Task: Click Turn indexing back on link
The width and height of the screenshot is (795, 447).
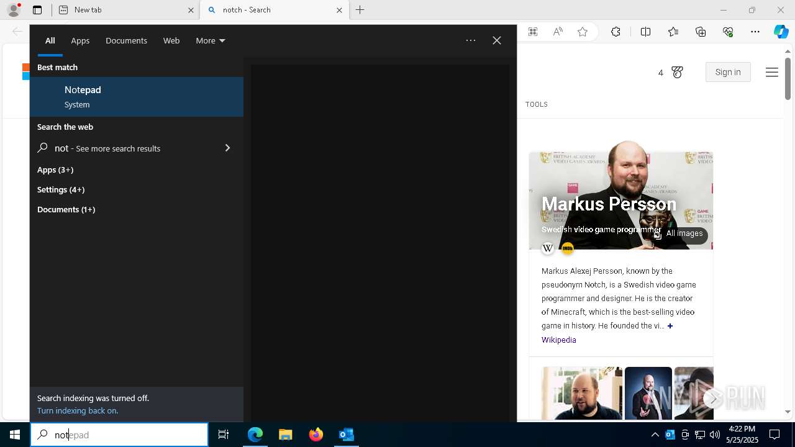Action: click(x=78, y=410)
